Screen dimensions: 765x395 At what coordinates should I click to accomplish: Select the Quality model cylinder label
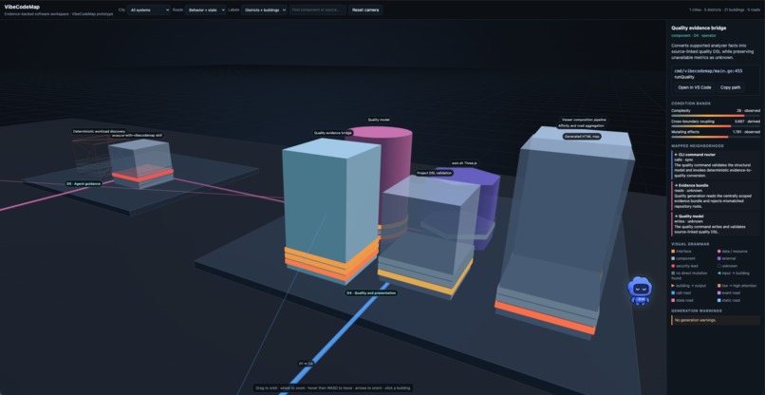(x=379, y=120)
